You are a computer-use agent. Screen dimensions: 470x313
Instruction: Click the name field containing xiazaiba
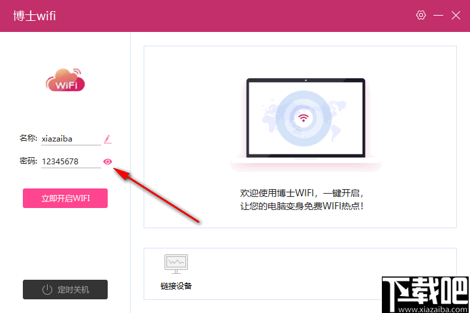point(71,139)
